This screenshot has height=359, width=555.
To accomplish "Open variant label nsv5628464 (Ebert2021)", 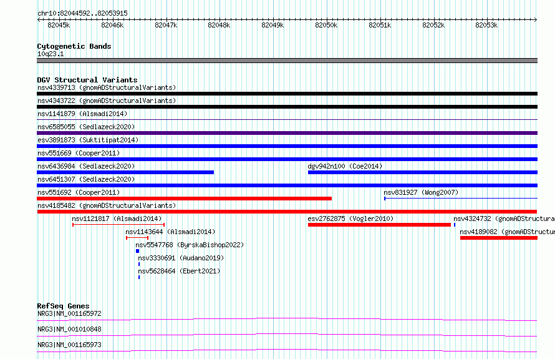I will pyautogui.click(x=179, y=271).
